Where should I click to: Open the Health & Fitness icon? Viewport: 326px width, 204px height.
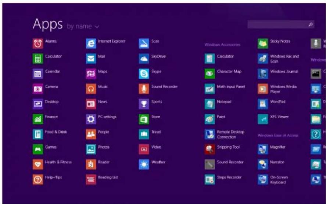point(38,164)
